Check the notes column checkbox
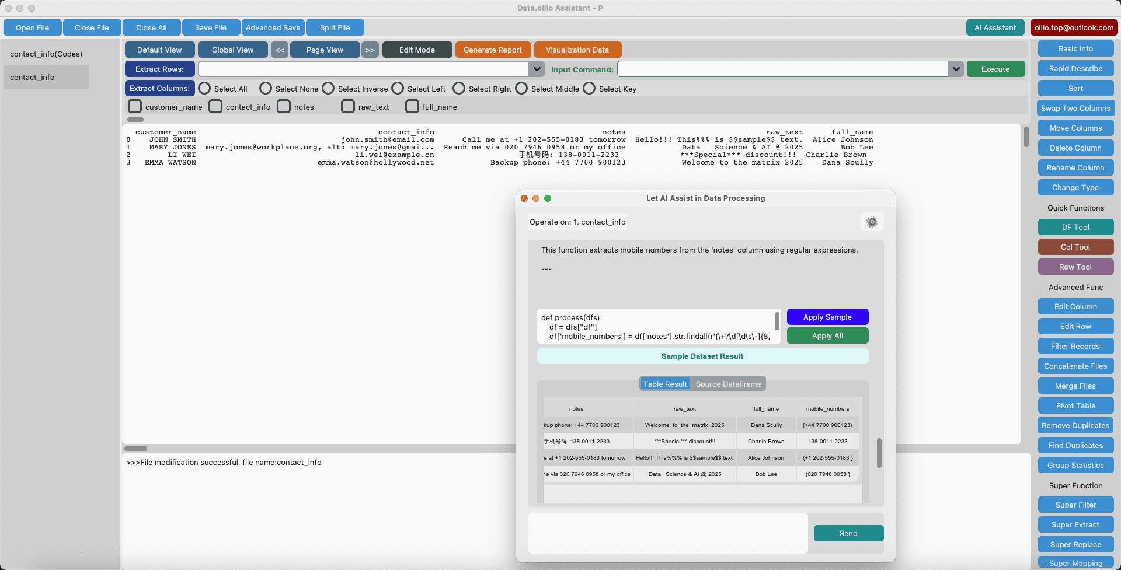The image size is (1121, 570). coord(284,106)
